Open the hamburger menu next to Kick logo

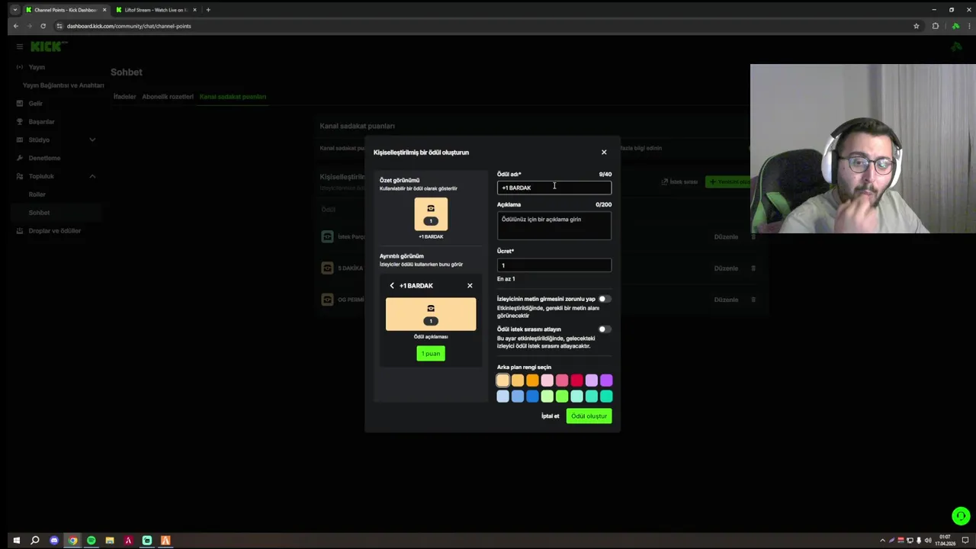pyautogui.click(x=20, y=47)
